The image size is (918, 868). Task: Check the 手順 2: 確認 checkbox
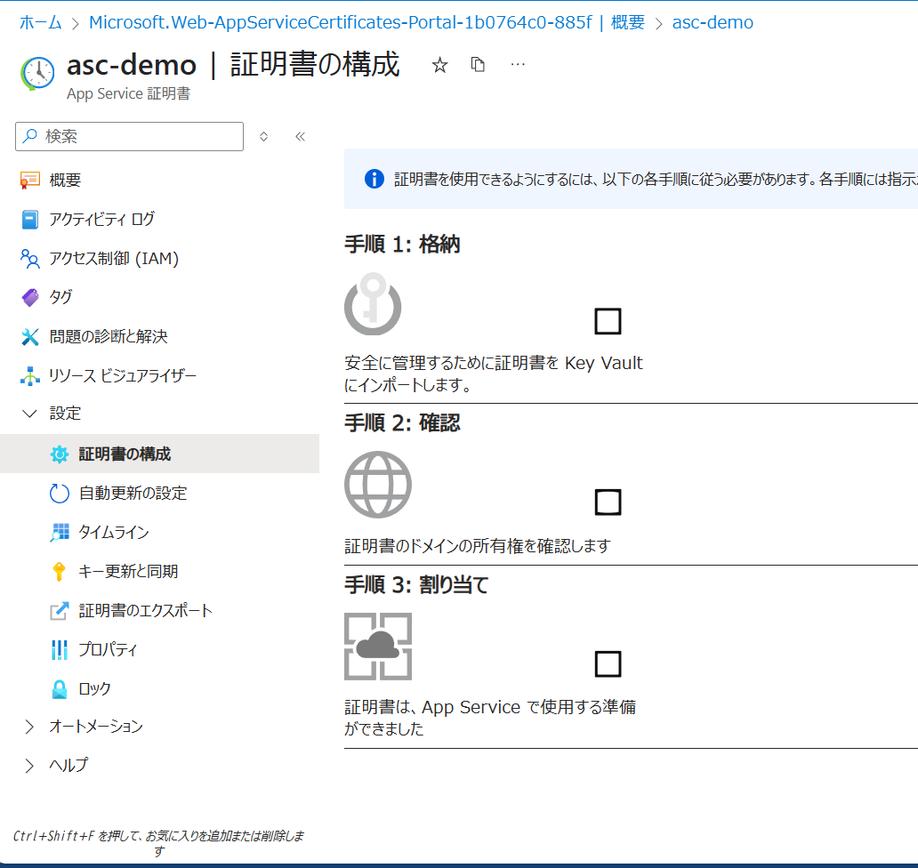(608, 502)
